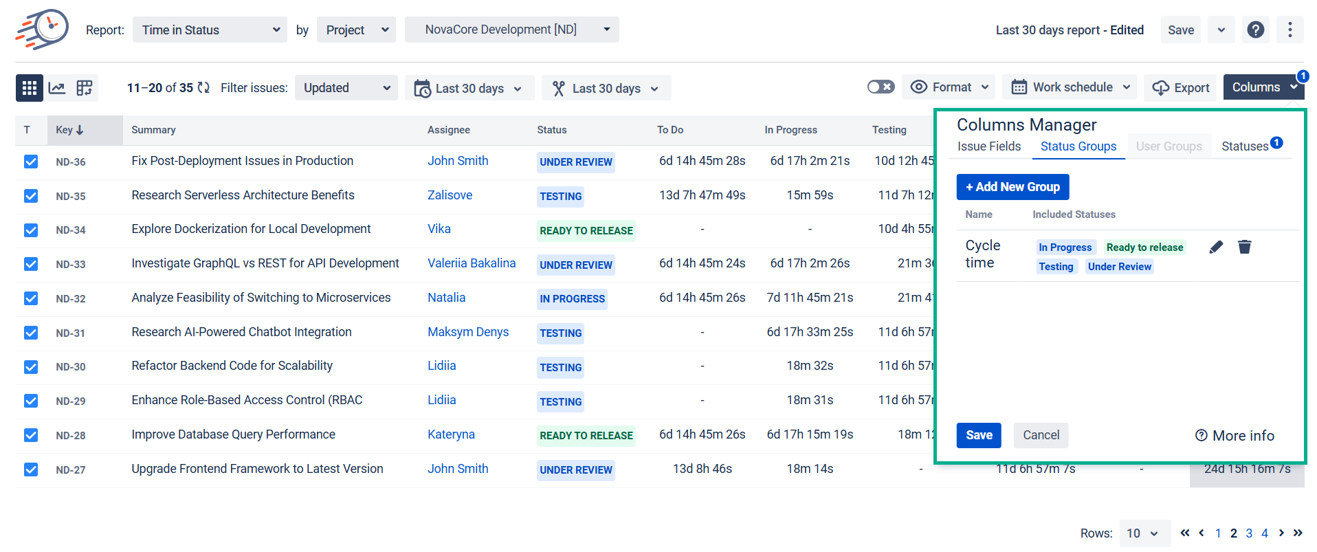Screen dimensions: 1317x552
Task: Expand the NovaCore Development project dropdown
Action: pos(511,30)
